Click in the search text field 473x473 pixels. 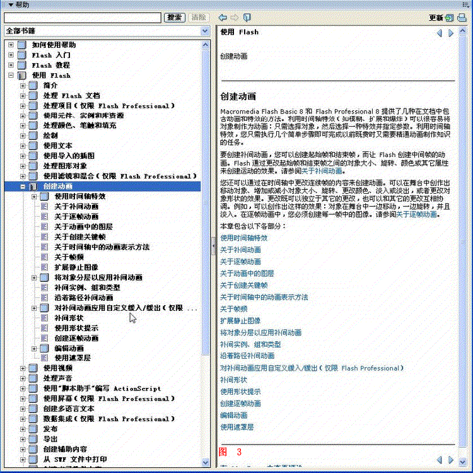point(83,18)
